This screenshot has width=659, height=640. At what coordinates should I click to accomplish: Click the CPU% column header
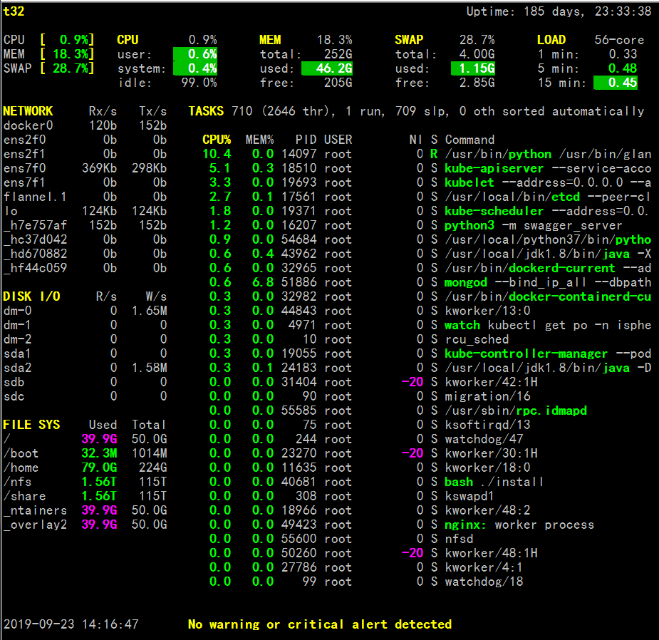point(217,140)
